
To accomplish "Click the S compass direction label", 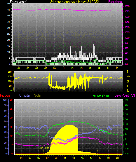I will click(128, 81).
